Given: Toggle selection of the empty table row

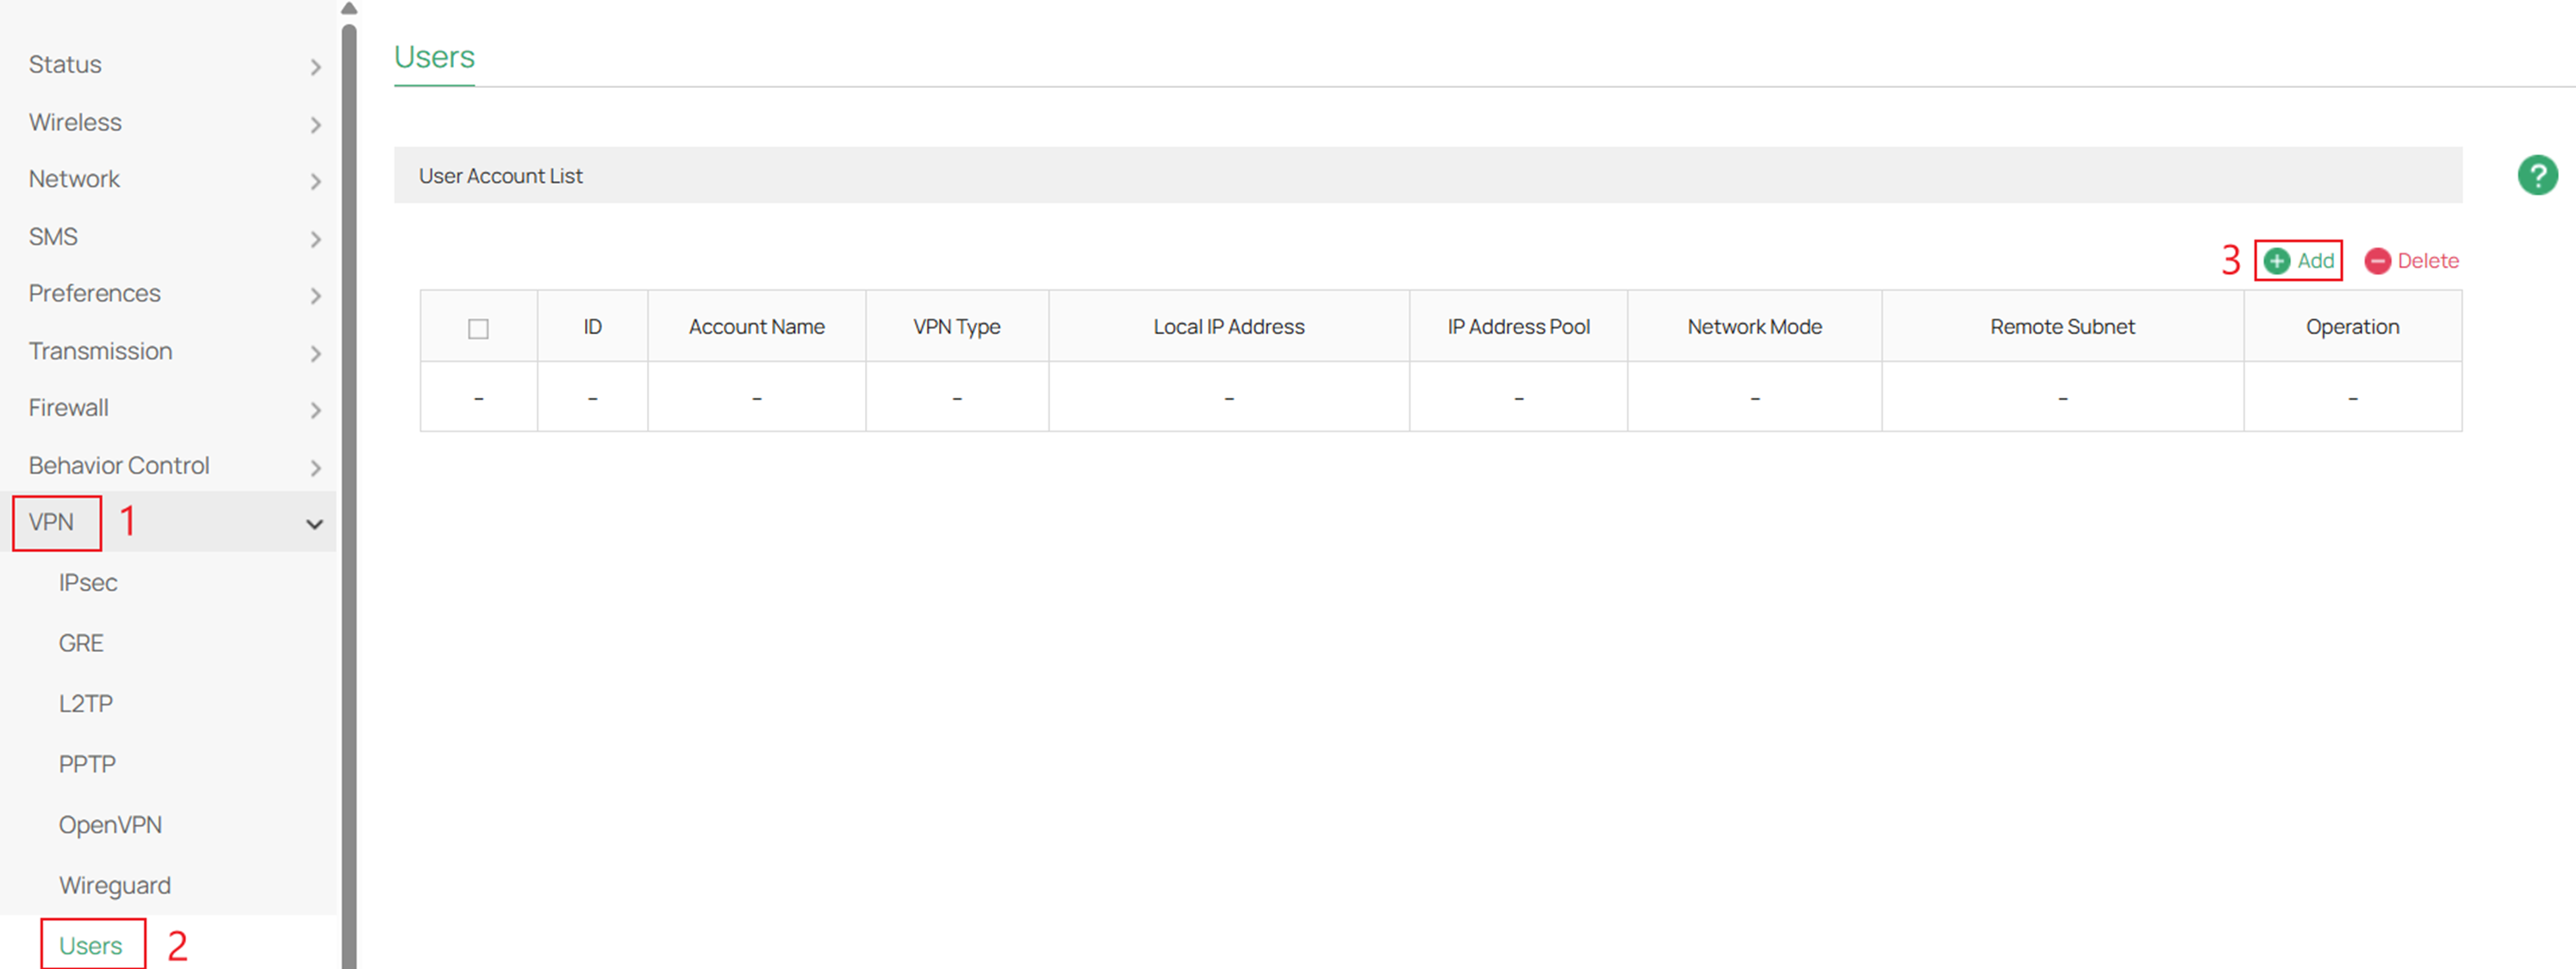Looking at the screenshot, I should [479, 396].
